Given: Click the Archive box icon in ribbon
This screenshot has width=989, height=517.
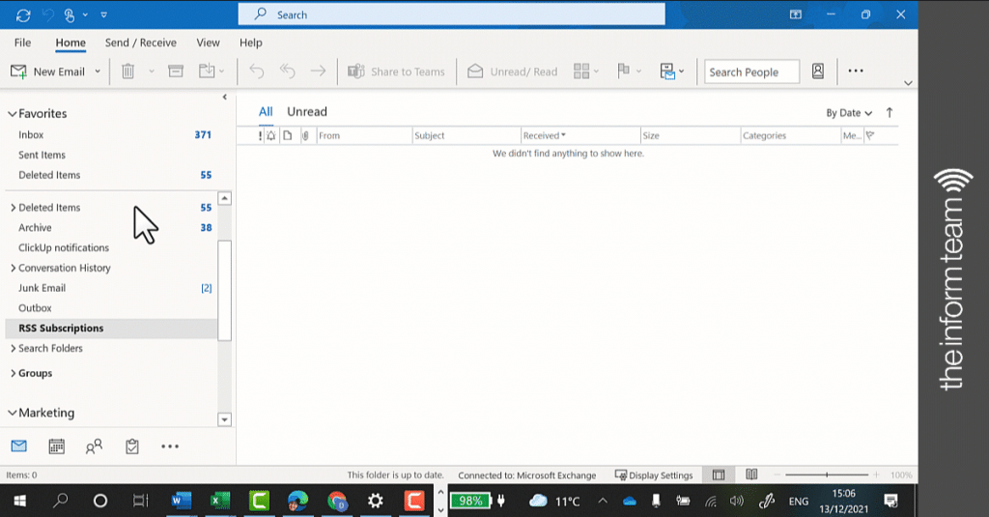Looking at the screenshot, I should [x=176, y=72].
